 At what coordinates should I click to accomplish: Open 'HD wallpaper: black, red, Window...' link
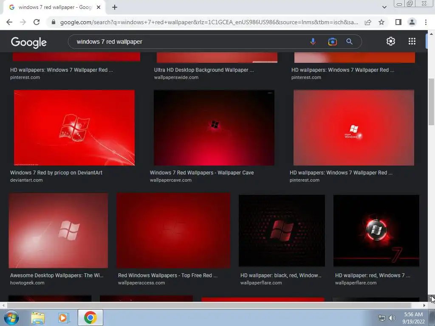281,275
